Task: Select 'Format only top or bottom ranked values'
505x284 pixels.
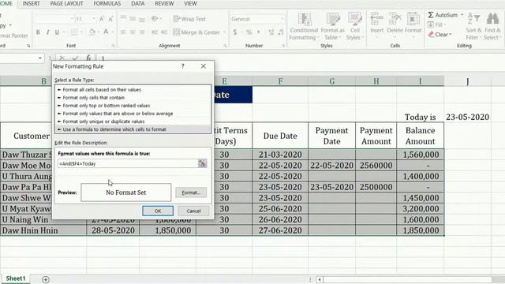Action: tap(133, 106)
